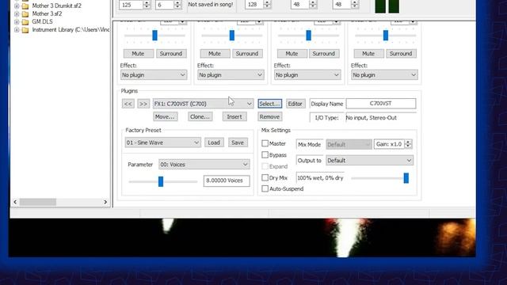Open the Parameter dropdown 00: Voices
Screen dimensions: 507x285
pyautogui.click(x=204, y=165)
